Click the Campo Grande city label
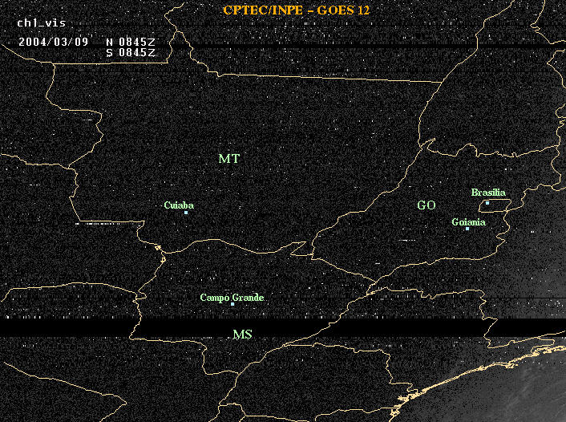 click(x=232, y=298)
